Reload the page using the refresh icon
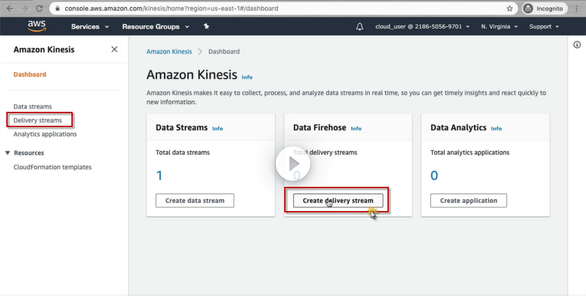Screen dimensions: 586x296 point(39,9)
